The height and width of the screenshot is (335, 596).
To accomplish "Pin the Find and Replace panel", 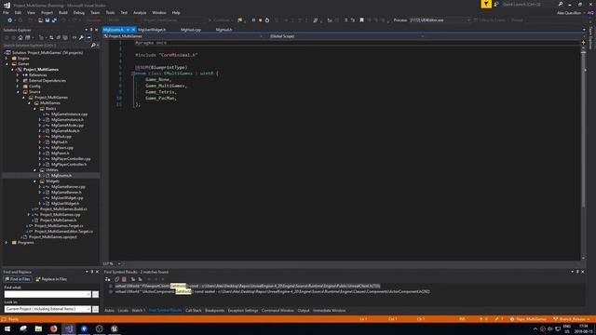I will [91, 272].
